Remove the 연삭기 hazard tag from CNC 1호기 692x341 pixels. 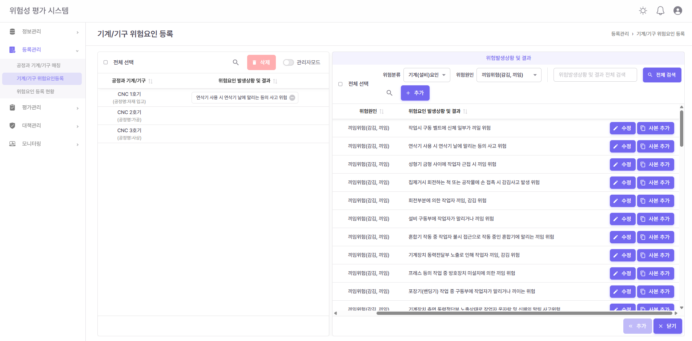tap(292, 98)
